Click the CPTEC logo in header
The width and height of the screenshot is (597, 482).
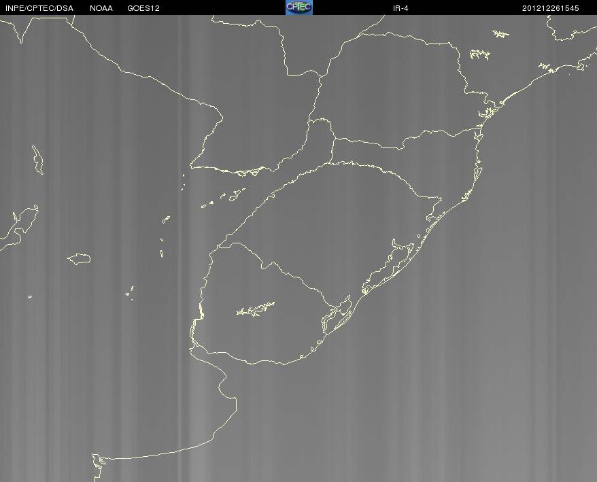pyautogui.click(x=299, y=7)
